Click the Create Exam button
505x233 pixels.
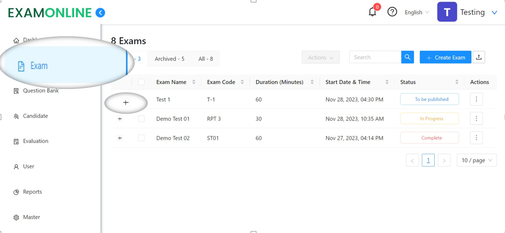pos(445,57)
